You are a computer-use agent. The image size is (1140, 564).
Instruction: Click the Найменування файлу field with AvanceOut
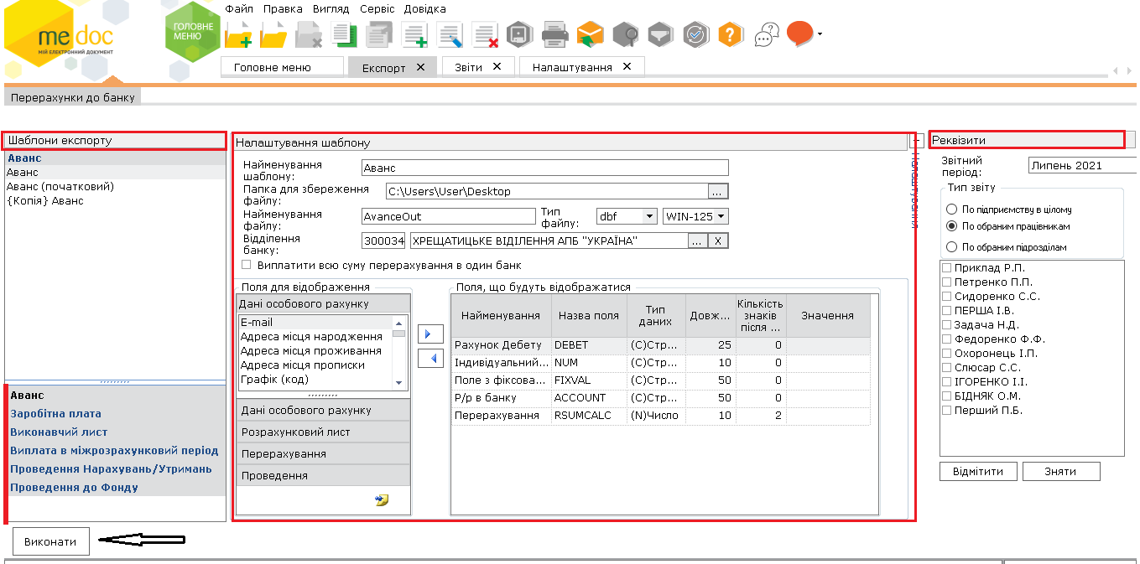click(448, 216)
